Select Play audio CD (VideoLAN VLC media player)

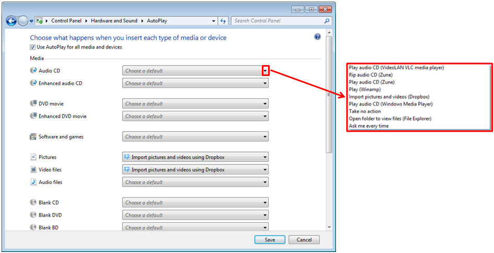396,67
